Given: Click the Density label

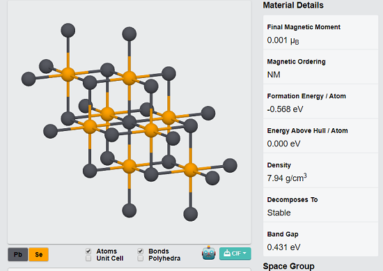Looking at the screenshot, I should click(279, 165).
